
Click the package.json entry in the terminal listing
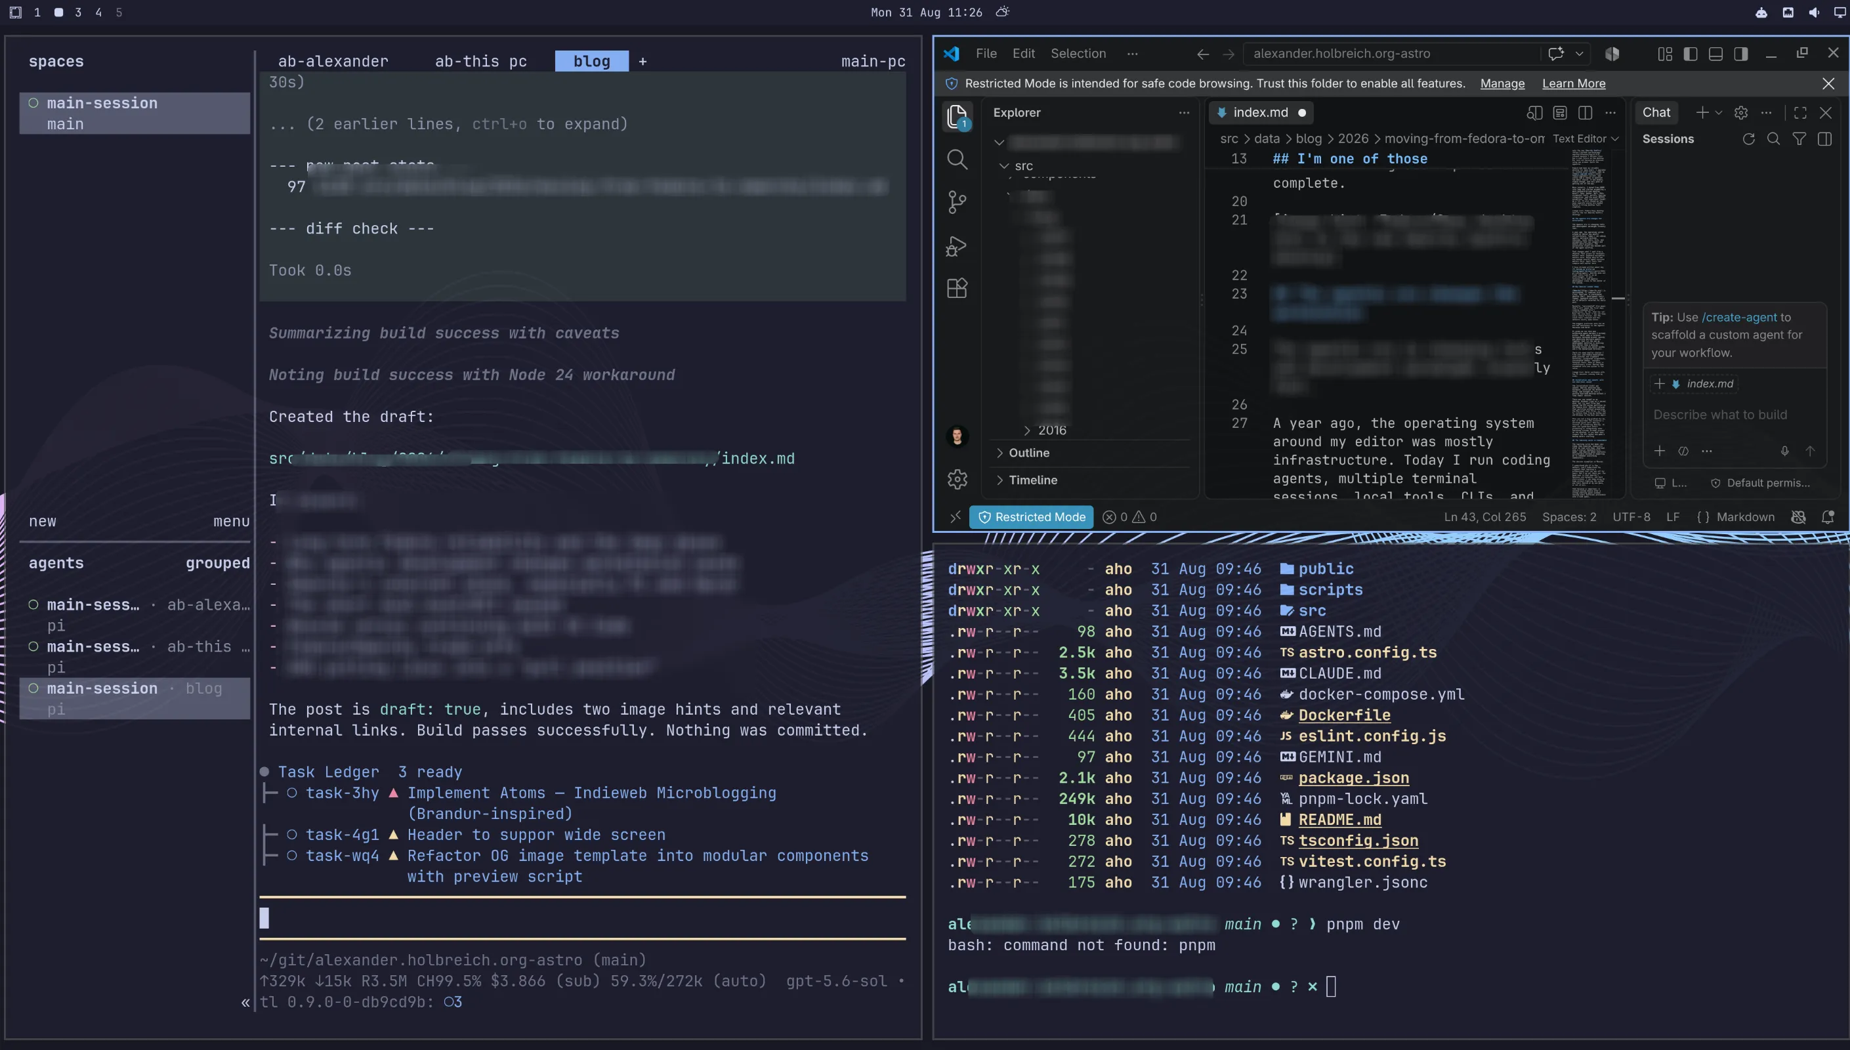point(1353,778)
